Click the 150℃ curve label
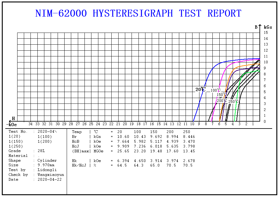This screenshot has width=280, height=197. pos(221,95)
